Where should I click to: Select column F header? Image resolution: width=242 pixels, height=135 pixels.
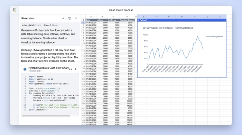point(156,17)
